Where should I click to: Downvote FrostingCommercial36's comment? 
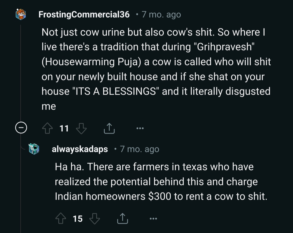point(81,128)
